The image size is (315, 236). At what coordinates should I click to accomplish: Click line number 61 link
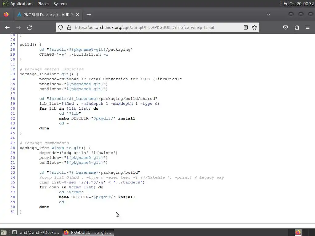point(13,212)
